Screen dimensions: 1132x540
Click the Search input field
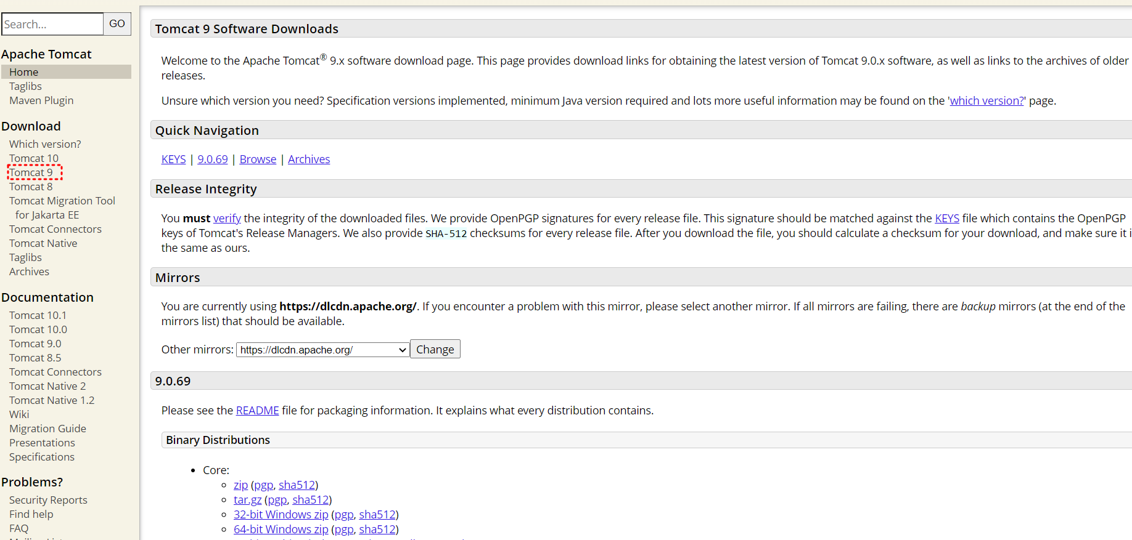click(52, 24)
